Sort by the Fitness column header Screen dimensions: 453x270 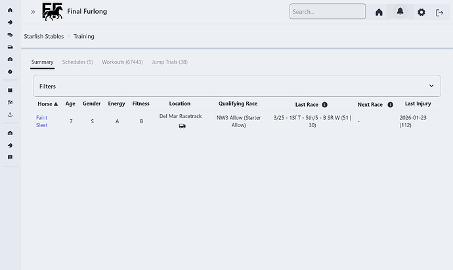[x=141, y=104]
